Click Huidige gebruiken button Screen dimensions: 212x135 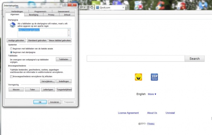tap(16, 40)
